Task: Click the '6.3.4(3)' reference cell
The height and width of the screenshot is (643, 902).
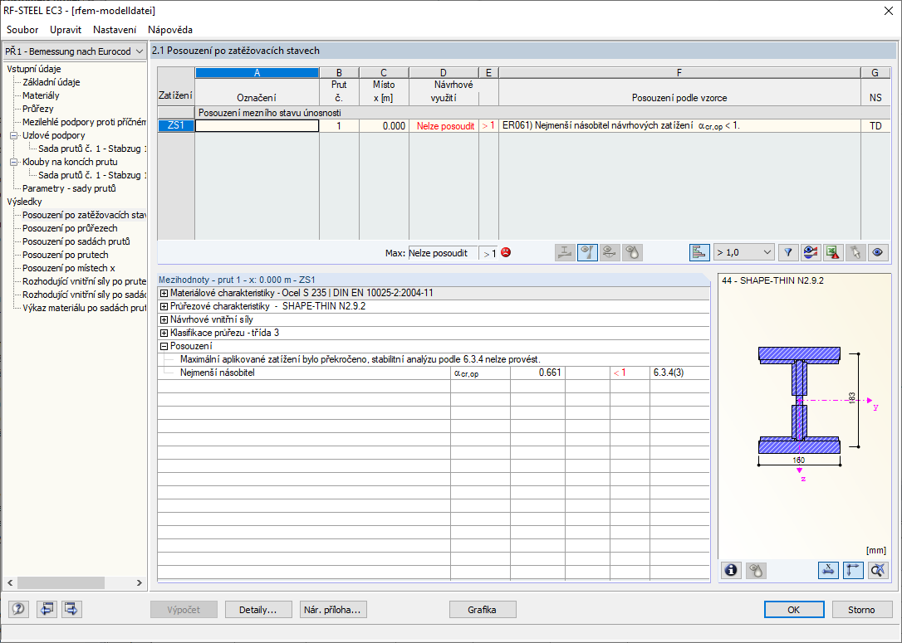Action: pyautogui.click(x=679, y=373)
